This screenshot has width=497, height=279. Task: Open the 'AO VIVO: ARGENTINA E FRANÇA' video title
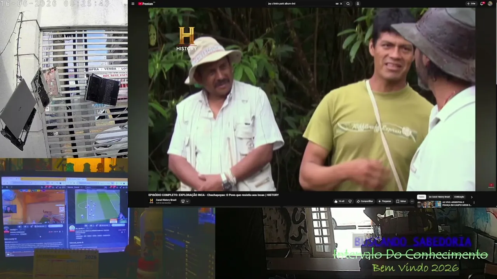pyautogui.click(x=457, y=203)
